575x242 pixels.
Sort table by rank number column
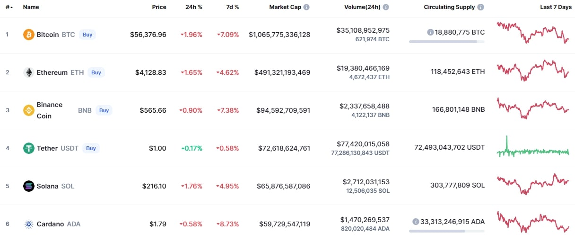pos(9,7)
